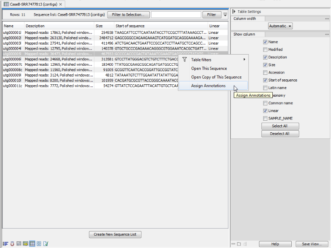
Task: Switch to the graphical sequence list view
Action: click(x=19, y=244)
